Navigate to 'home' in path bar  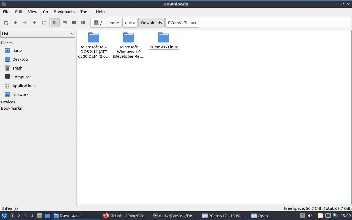click(x=114, y=23)
